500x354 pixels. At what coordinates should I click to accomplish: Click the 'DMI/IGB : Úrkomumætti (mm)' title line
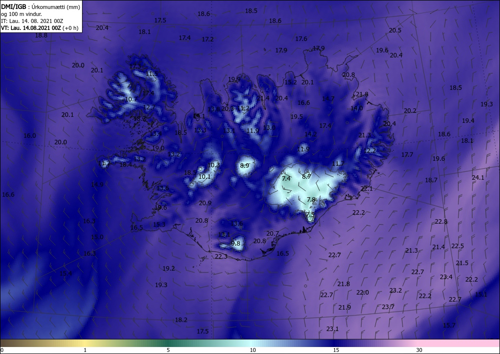tap(40, 7)
